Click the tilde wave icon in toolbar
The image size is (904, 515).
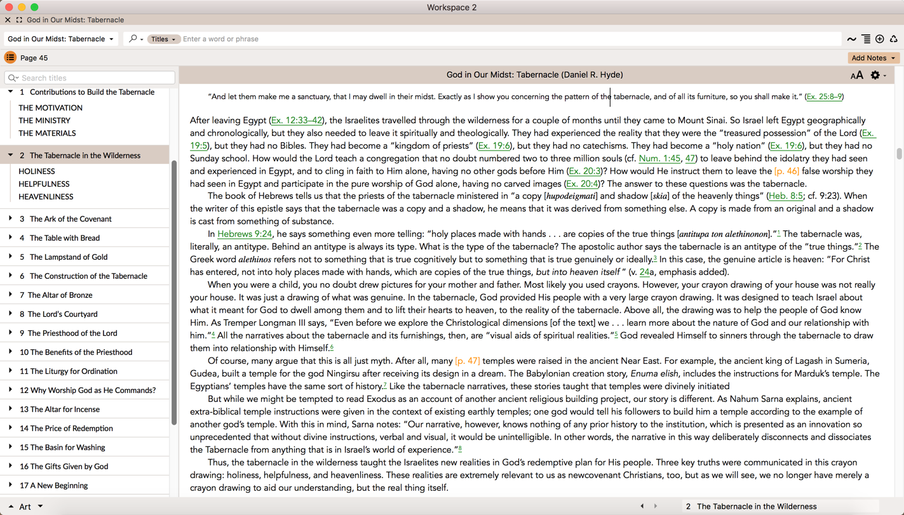851,39
